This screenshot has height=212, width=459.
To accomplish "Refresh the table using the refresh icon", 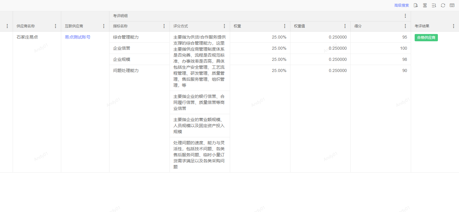I will [443, 5].
